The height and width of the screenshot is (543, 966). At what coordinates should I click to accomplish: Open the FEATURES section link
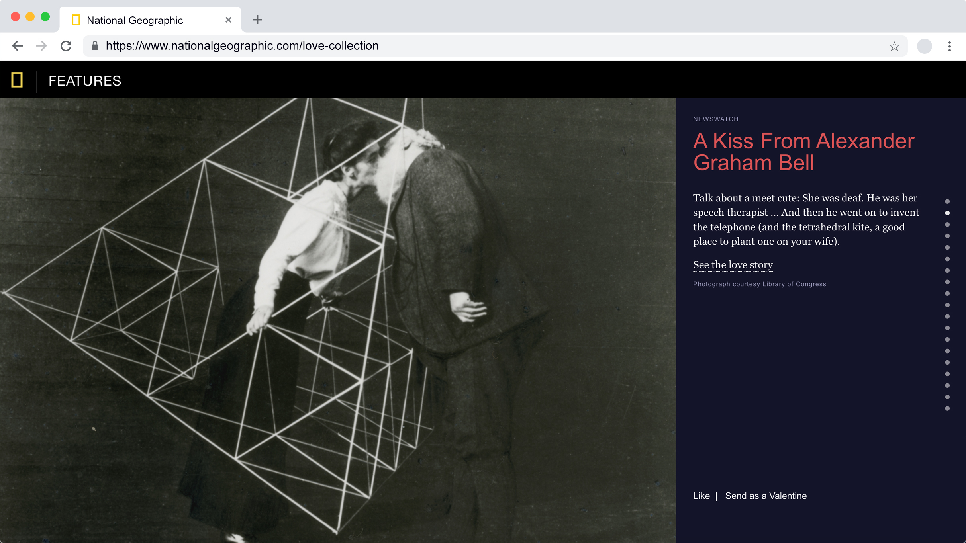point(85,81)
